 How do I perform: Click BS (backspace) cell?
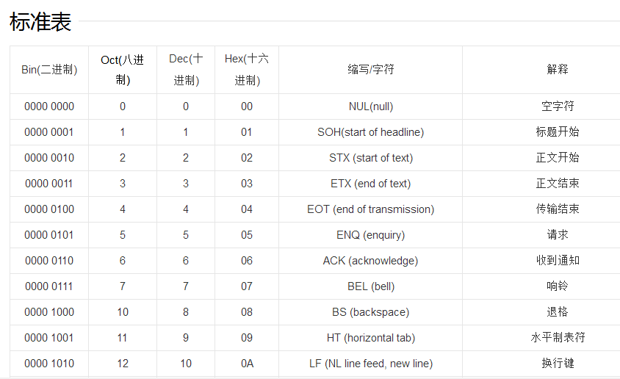[371, 312]
